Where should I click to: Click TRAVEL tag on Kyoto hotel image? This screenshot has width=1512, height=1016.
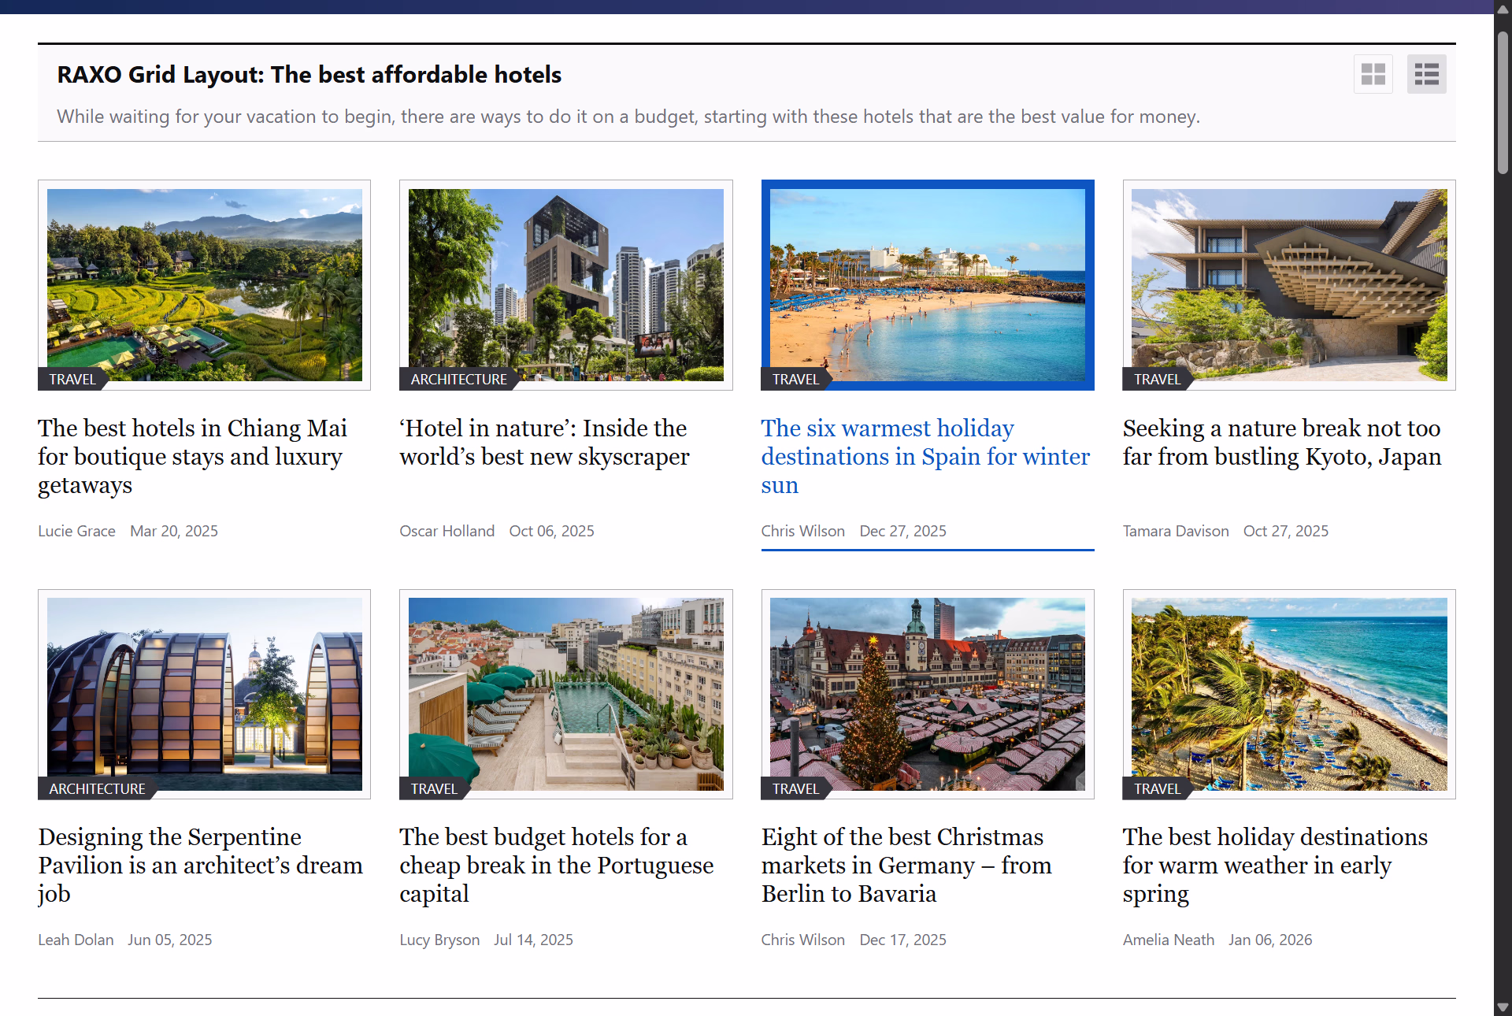tap(1156, 379)
